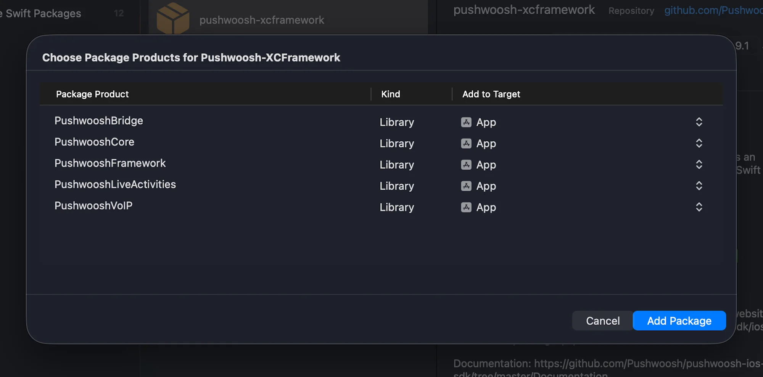Click the App target icon for PushwooshBridge
Image resolution: width=763 pixels, height=377 pixels.
pos(466,122)
